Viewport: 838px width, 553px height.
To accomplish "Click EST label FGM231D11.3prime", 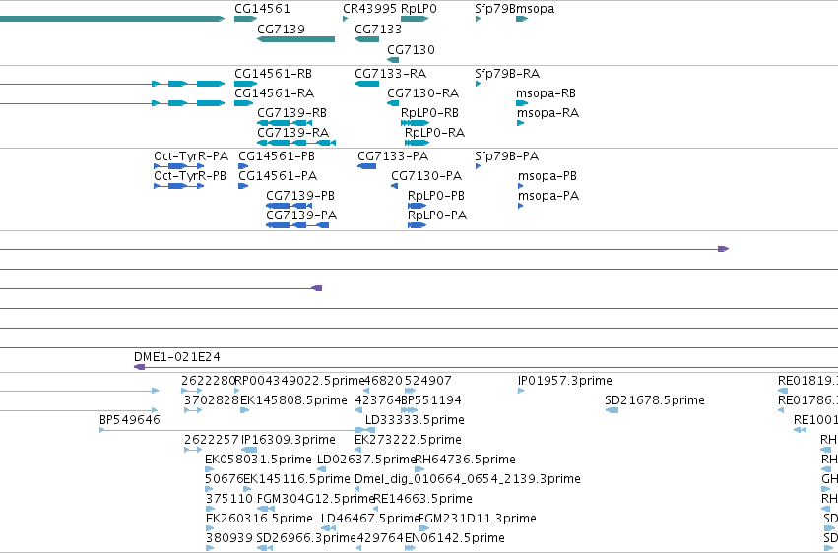I will click(478, 519).
